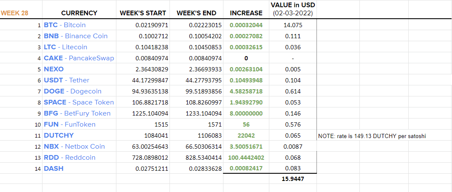Screen dimensions: 452x192
Task: Open the NBX - Netbox Coin link
Action: (x=74, y=147)
